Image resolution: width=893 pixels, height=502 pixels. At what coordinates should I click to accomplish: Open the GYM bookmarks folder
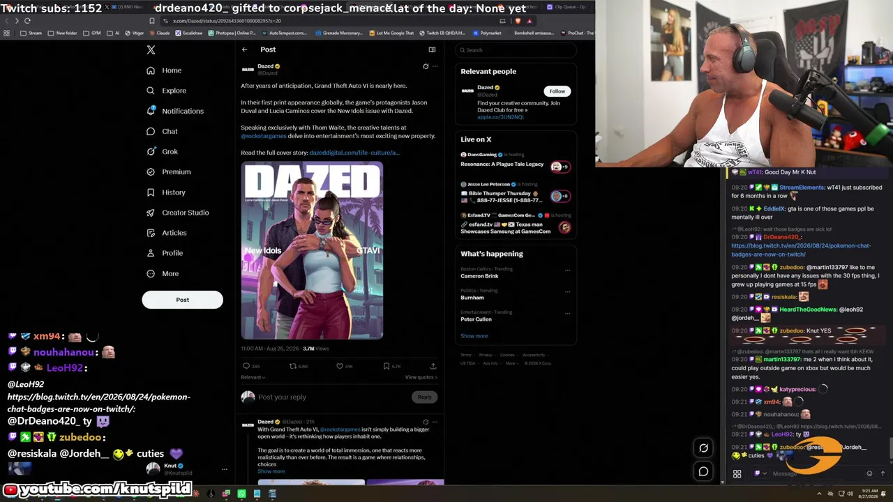tap(92, 33)
